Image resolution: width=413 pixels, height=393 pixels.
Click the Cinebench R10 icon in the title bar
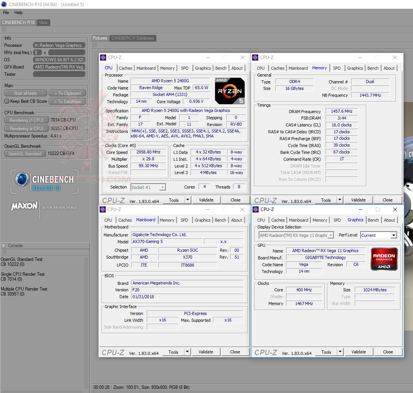tap(4, 4)
